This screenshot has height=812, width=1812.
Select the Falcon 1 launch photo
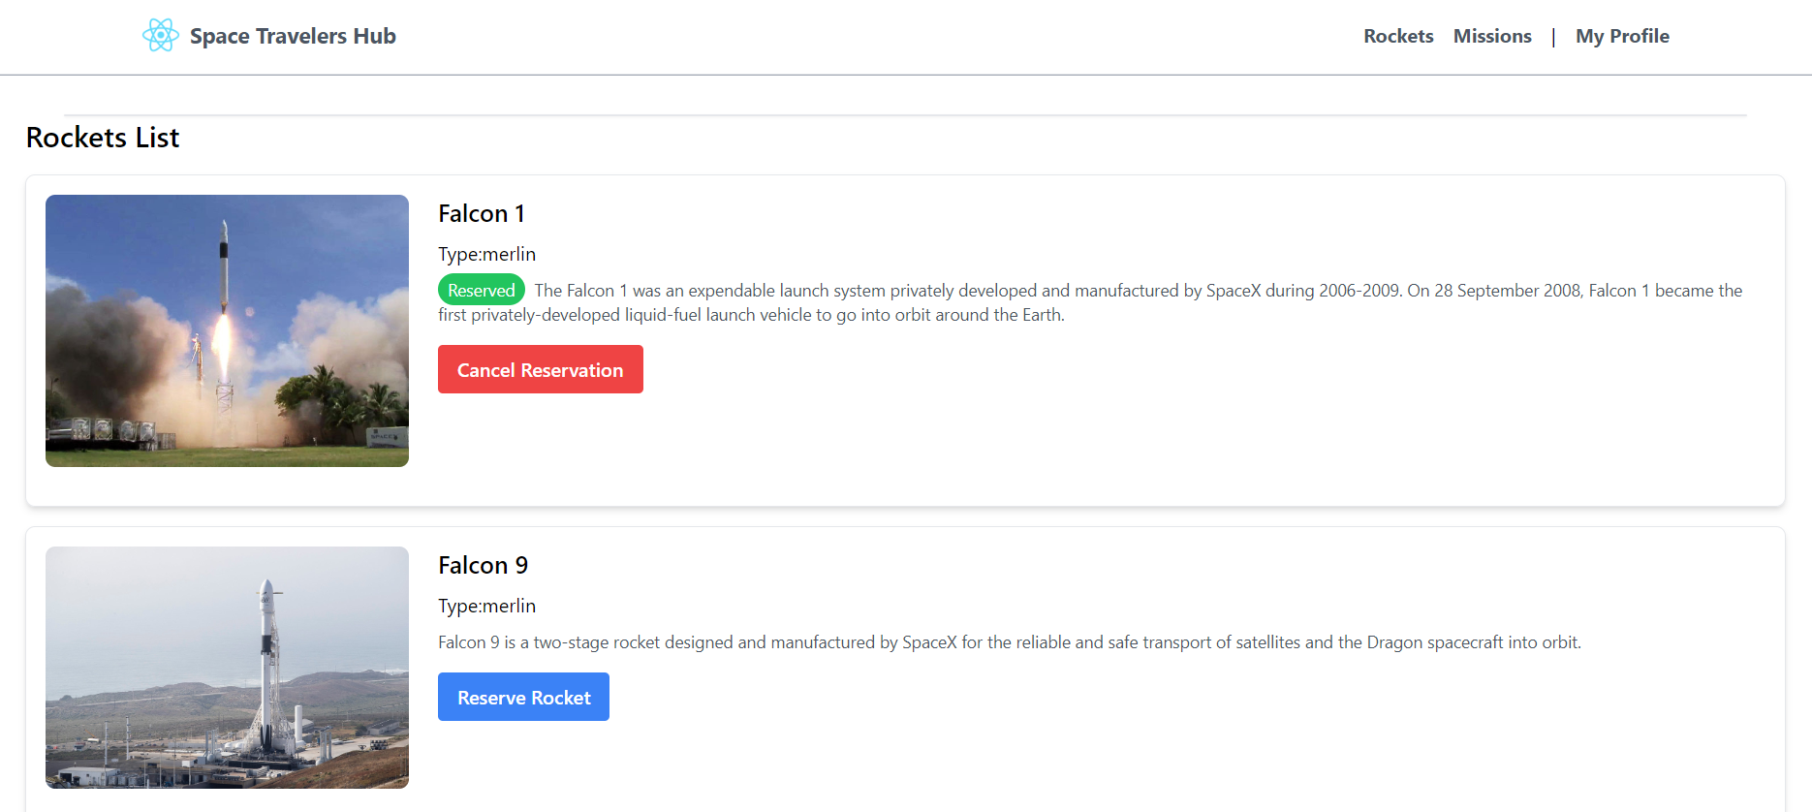pyautogui.click(x=227, y=330)
